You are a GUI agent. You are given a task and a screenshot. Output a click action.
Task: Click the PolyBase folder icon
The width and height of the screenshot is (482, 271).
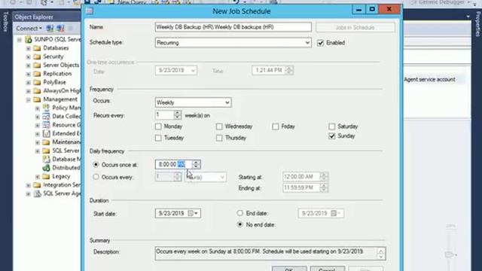(37, 82)
